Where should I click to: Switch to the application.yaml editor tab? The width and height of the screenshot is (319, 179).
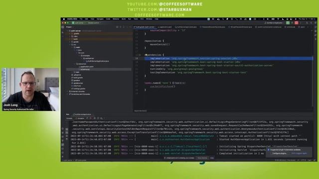(165, 27)
